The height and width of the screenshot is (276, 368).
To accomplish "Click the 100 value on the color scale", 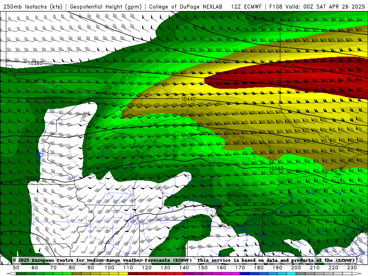I will [x=109, y=268].
